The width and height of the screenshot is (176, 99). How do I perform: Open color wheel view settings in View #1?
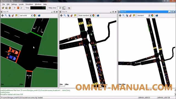[94, 15]
